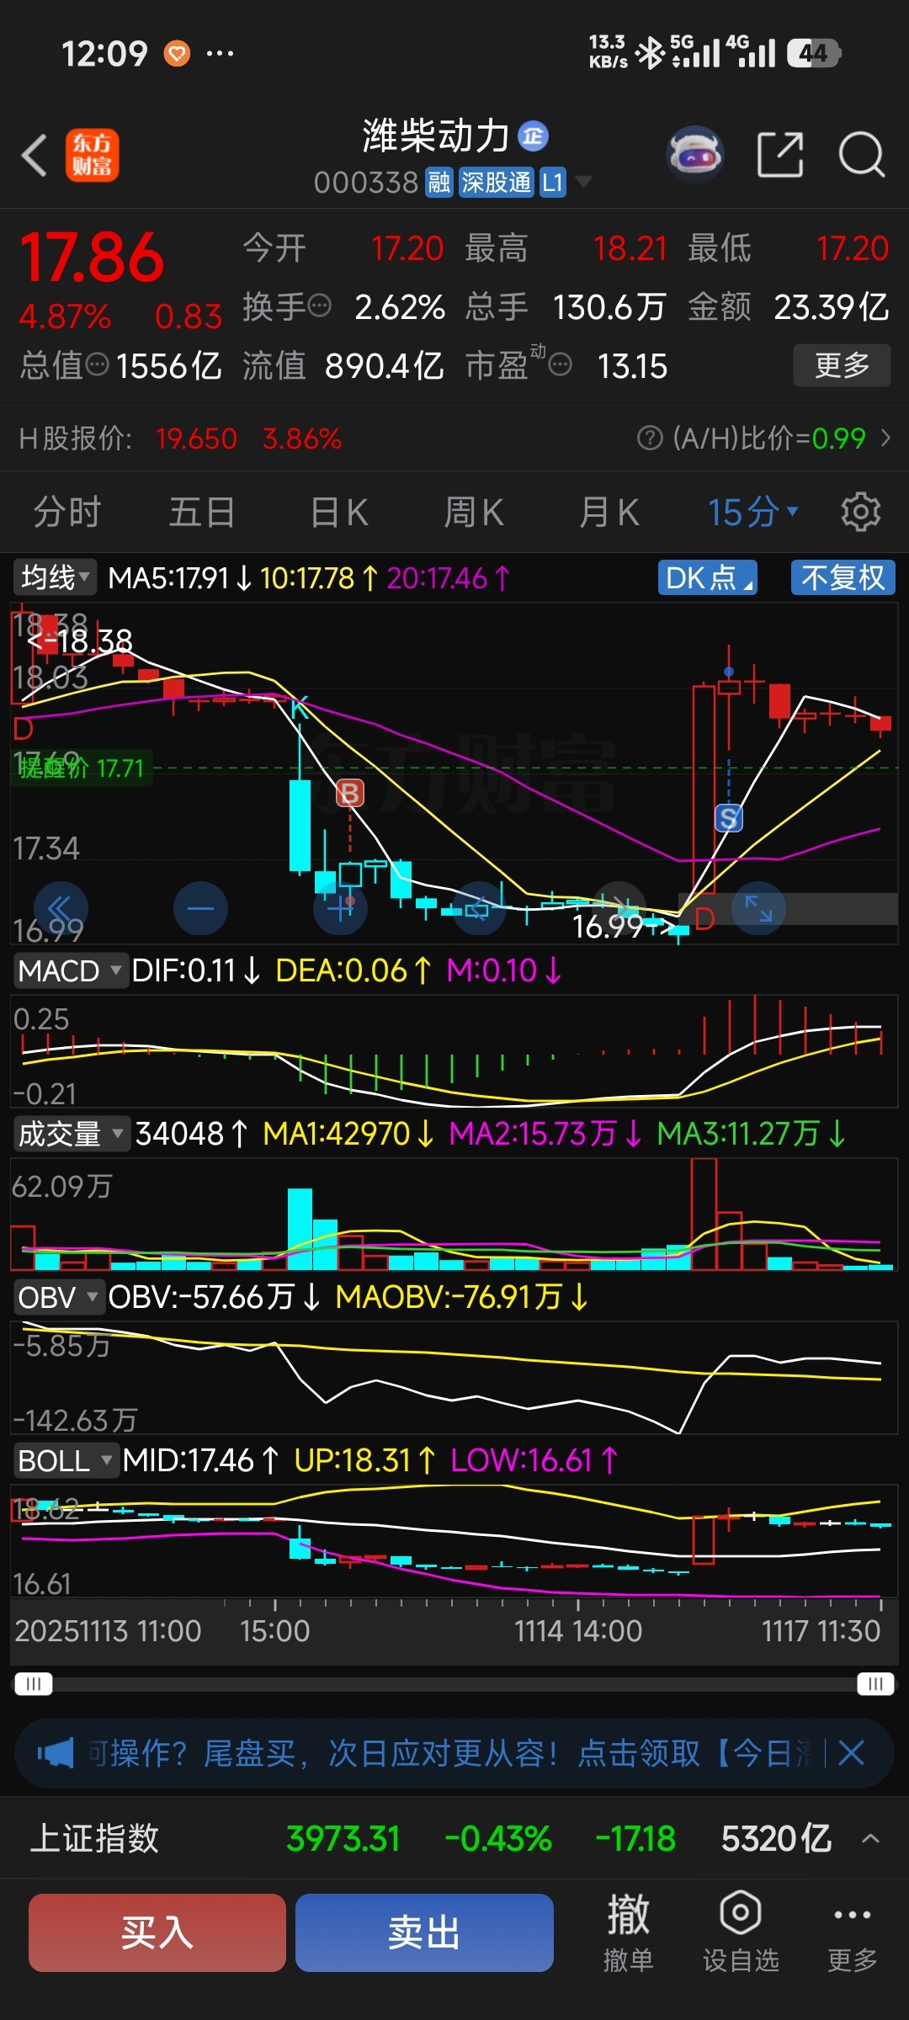This screenshot has width=909, height=2020.
Task: Open the 均线 indicator dropdown
Action: click(x=56, y=577)
